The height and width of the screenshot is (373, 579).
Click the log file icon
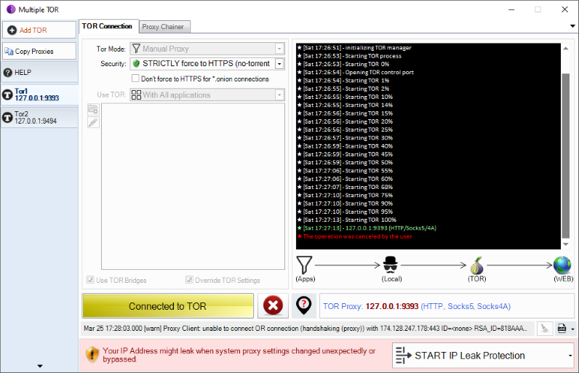562,329
